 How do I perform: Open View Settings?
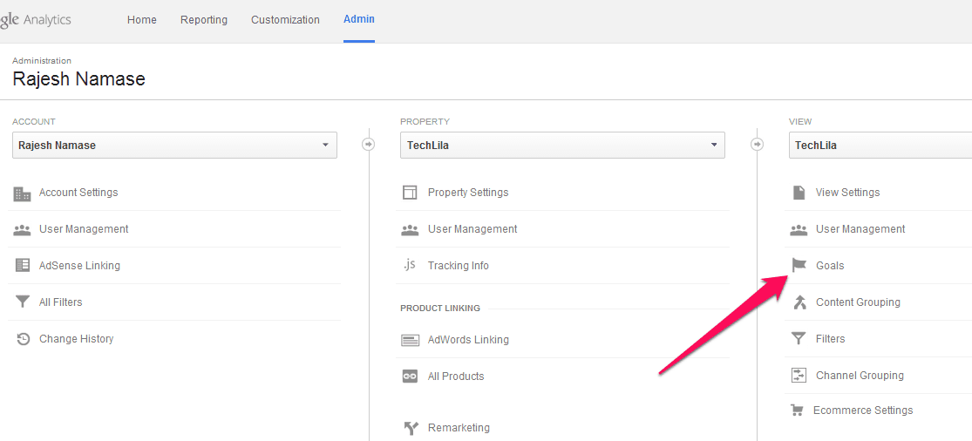[x=847, y=193]
